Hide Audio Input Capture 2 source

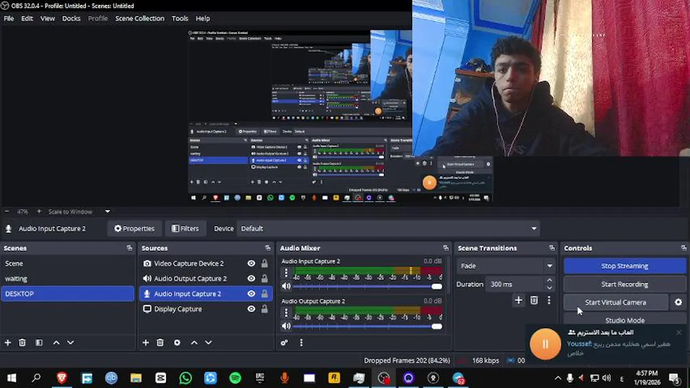(251, 294)
